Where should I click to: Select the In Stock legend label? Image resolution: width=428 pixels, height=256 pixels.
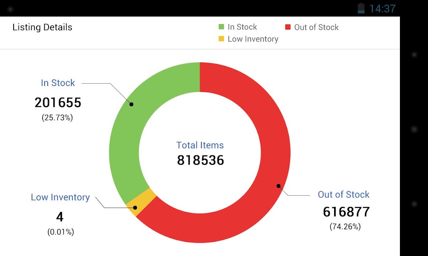click(x=242, y=27)
